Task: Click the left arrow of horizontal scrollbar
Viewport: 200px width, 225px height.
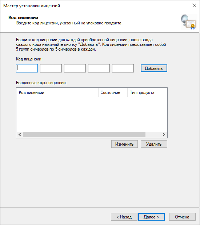Action: [x=20, y=134]
